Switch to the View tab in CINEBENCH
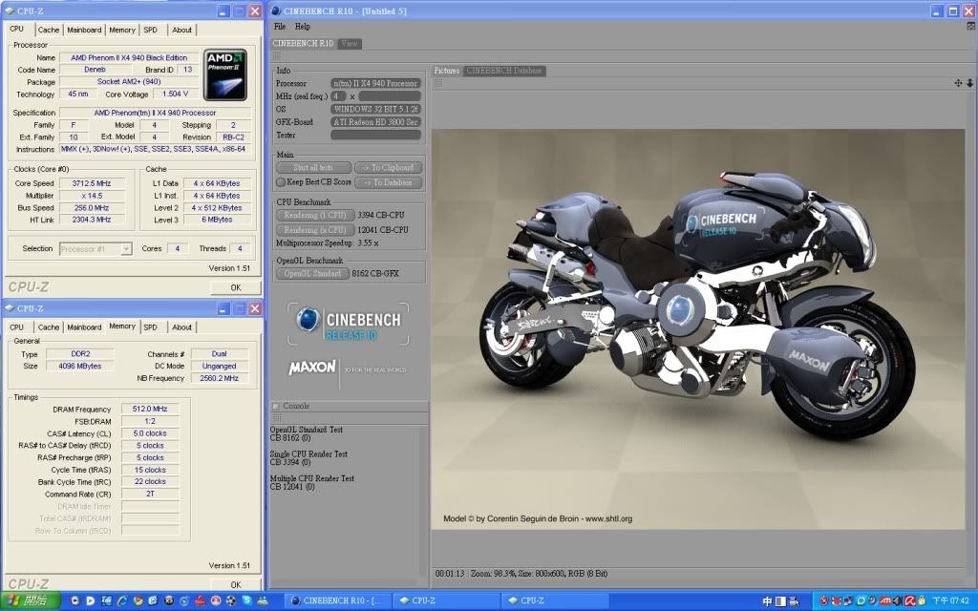Image resolution: width=978 pixels, height=611 pixels. coord(350,44)
